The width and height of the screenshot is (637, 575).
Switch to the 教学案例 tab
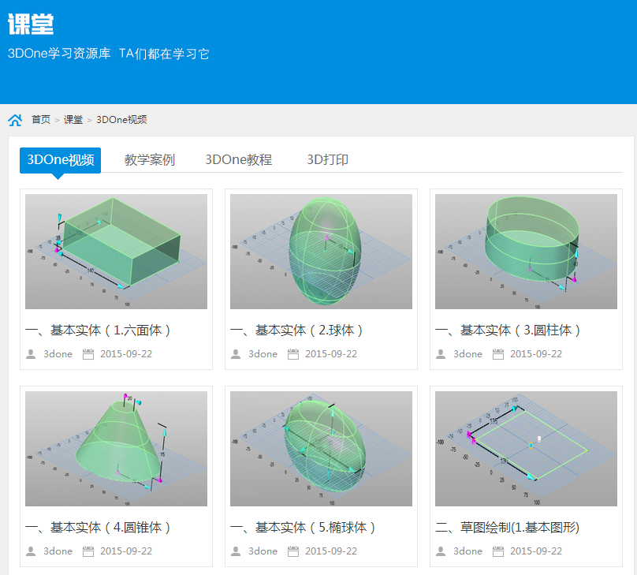149,160
